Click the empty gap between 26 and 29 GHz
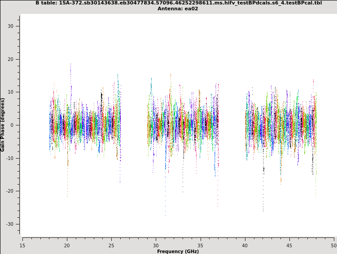337x254 pixels. [134, 125]
